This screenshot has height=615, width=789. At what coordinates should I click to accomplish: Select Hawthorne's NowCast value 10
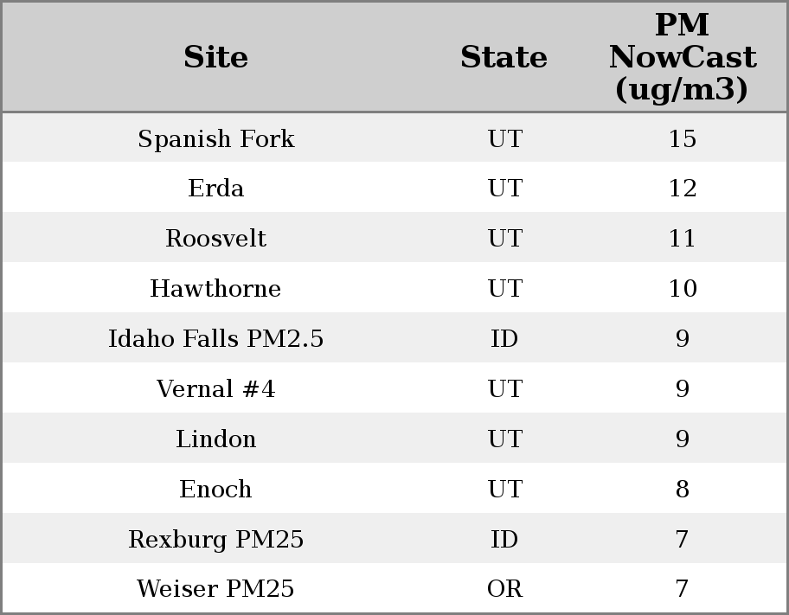[682, 289]
